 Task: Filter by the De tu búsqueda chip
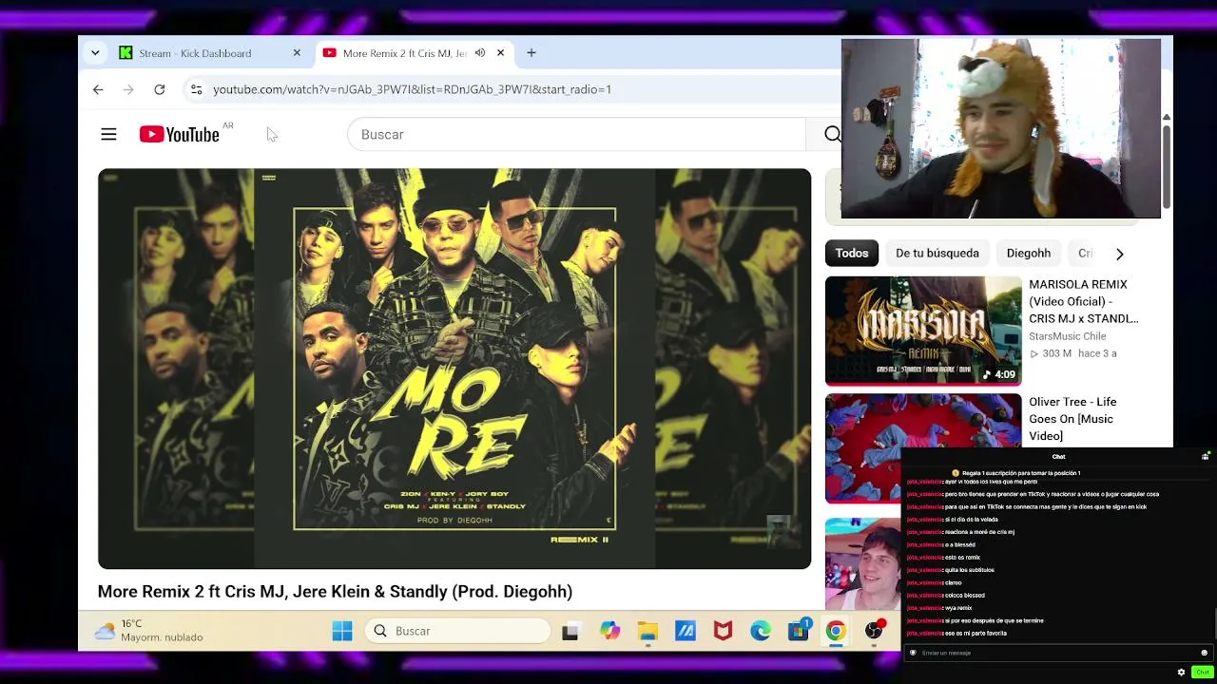pos(937,254)
